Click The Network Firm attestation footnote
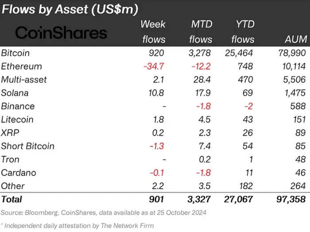Image resolution: width=310 pixels, height=232 pixels. (78, 226)
